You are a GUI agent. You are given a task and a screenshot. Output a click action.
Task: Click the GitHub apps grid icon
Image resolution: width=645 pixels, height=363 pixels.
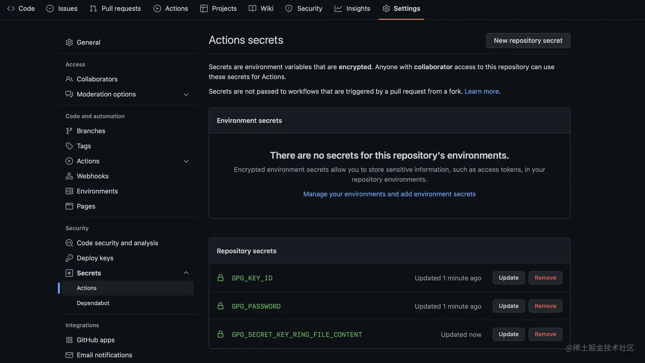coord(69,340)
